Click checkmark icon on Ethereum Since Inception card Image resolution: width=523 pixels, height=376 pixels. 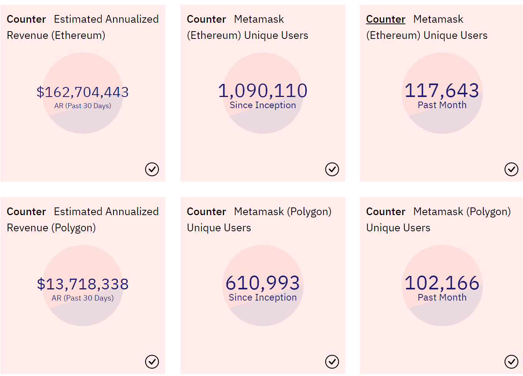click(x=332, y=169)
